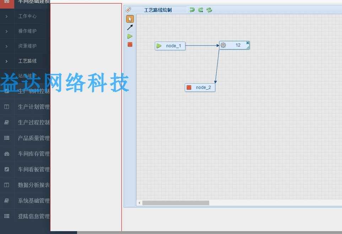342x234 pixels.
Task: Click the connector line from node_1 to 12
Action: [x=202, y=46]
